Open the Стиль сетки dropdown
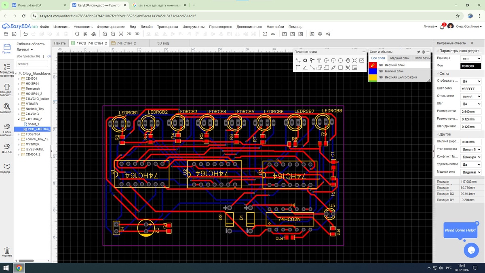Screen dimensions: 485x273 coord(471,96)
